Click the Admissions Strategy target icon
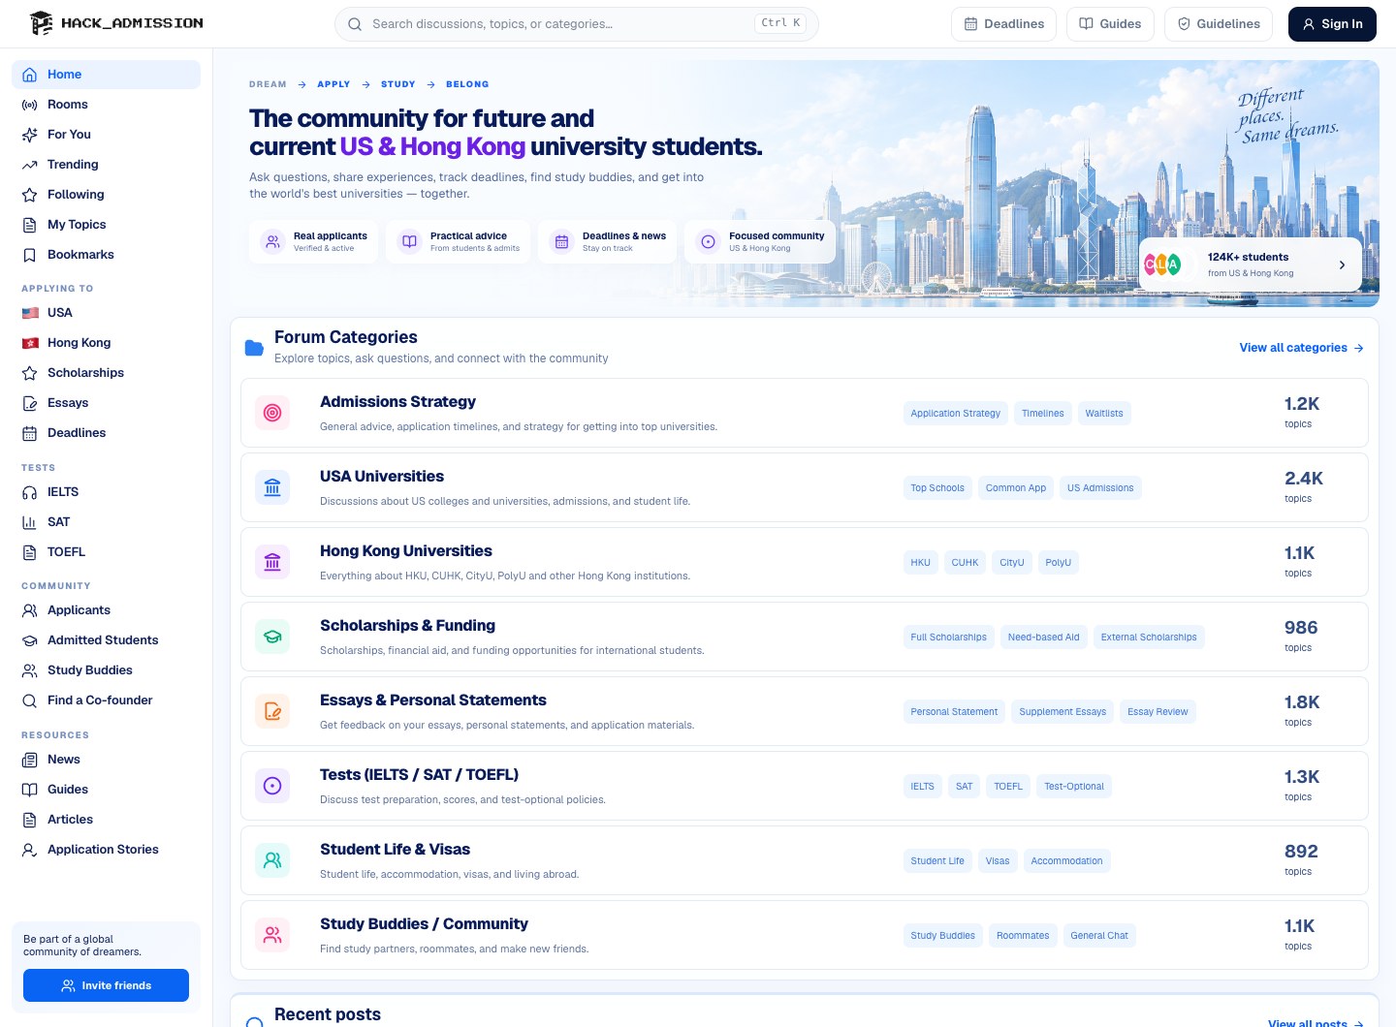This screenshot has width=1396, height=1027. (x=272, y=413)
